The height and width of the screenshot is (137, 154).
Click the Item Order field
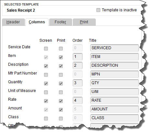tap(78, 57)
